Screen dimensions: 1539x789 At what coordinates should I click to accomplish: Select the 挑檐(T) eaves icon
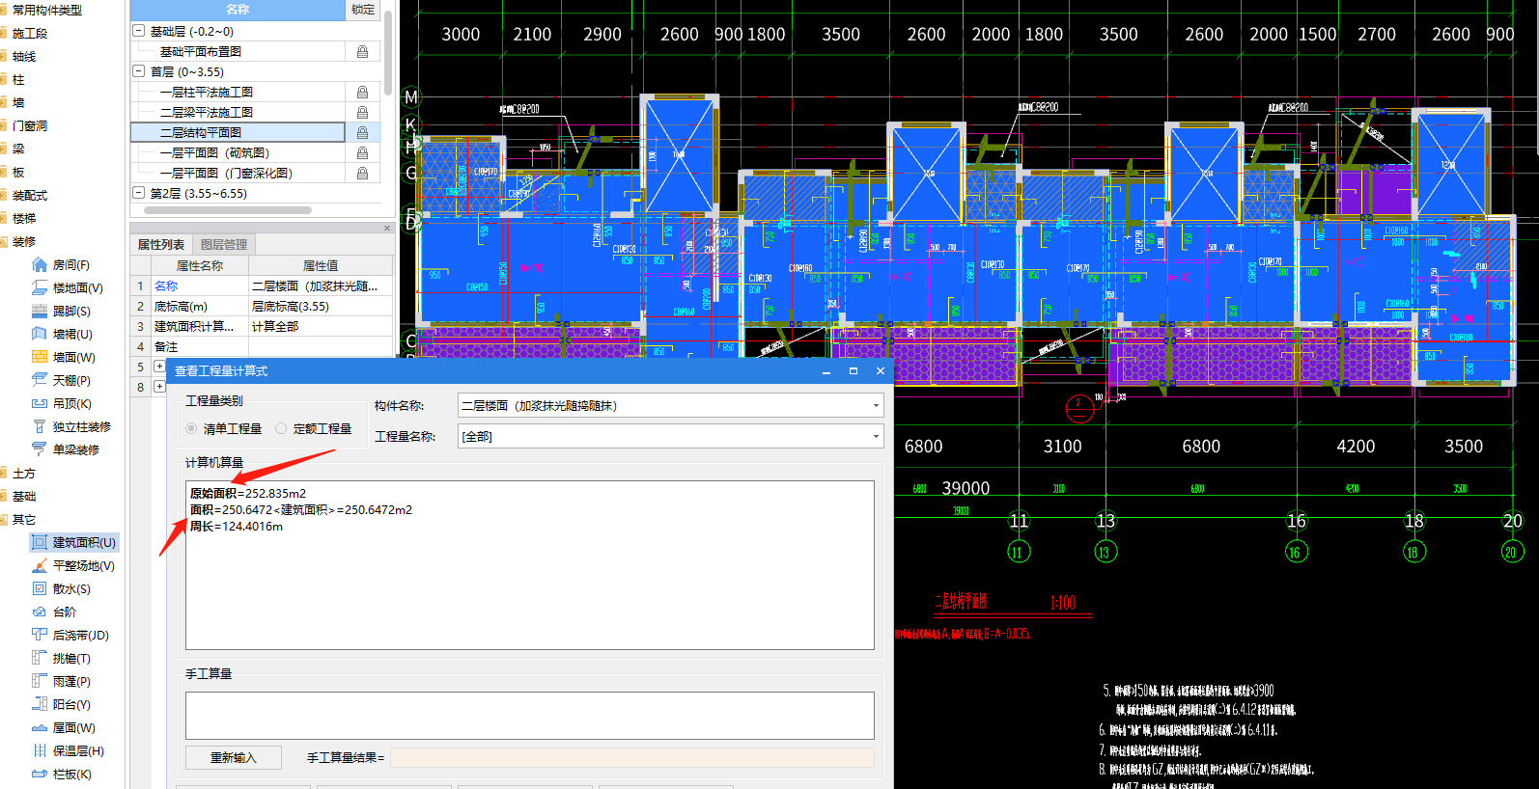click(x=40, y=658)
